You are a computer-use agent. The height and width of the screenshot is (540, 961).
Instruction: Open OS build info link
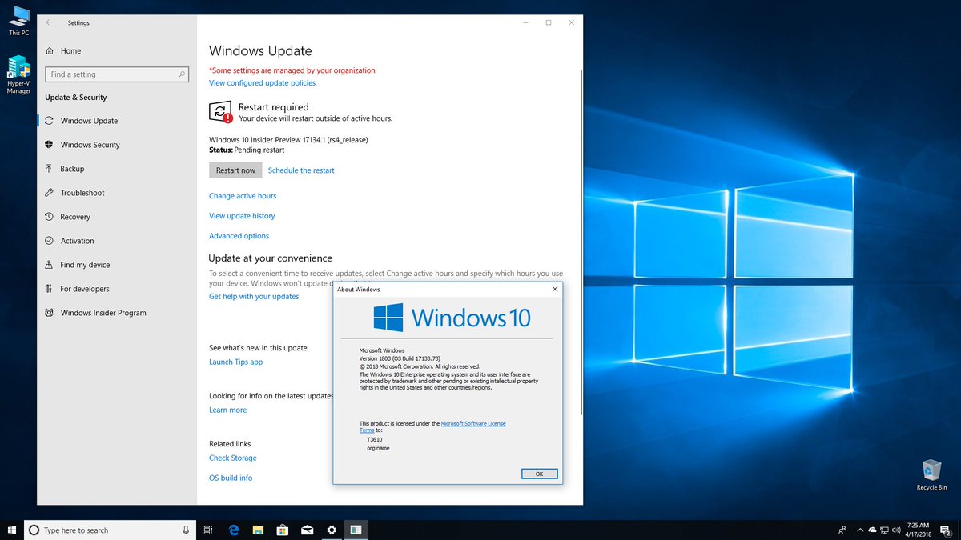coord(231,478)
